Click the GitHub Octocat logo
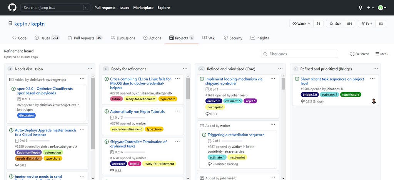This screenshot has height=180, width=394. (x=12, y=7)
